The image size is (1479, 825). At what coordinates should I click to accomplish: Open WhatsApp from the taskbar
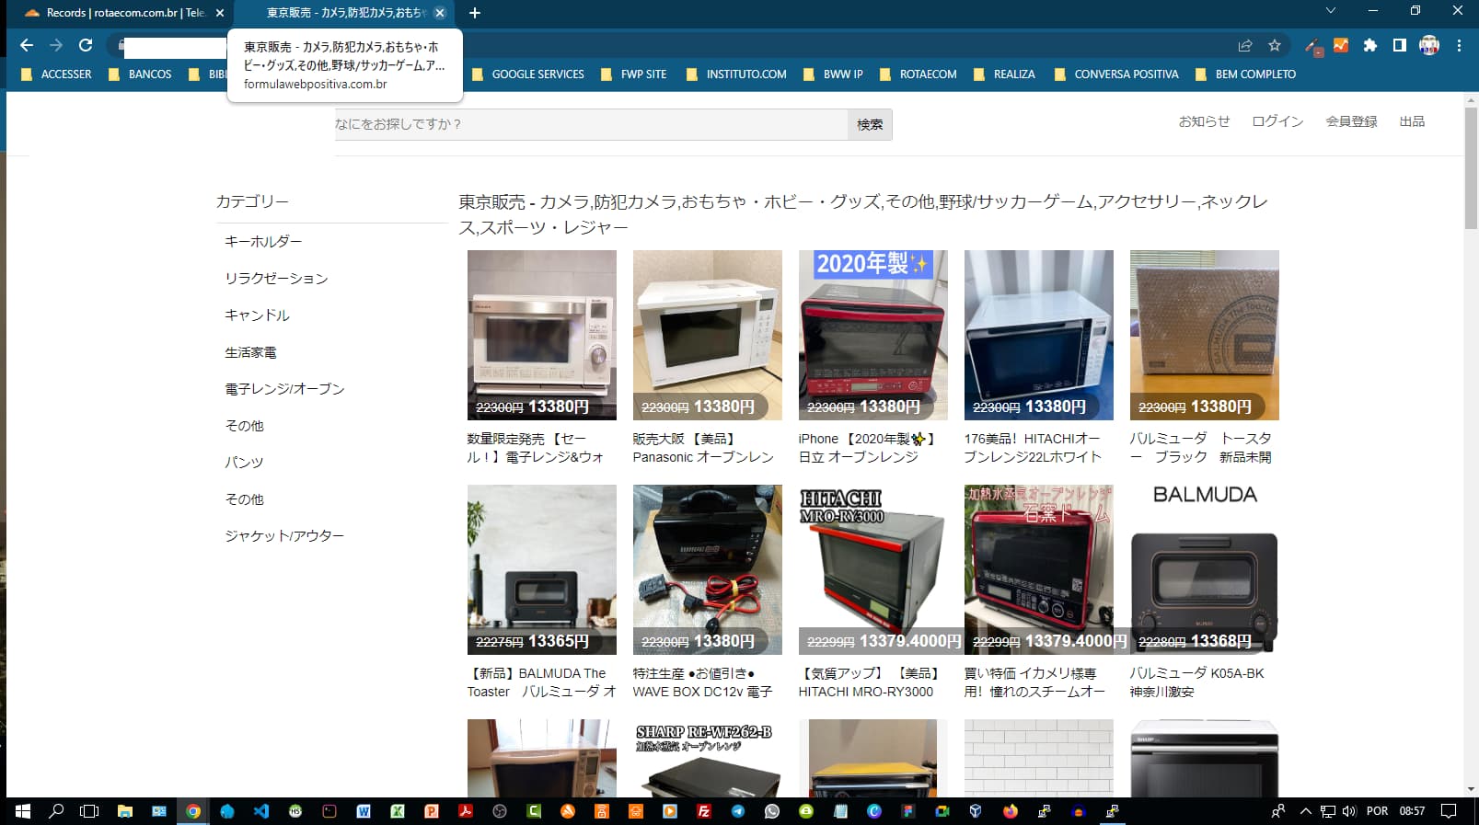click(772, 811)
